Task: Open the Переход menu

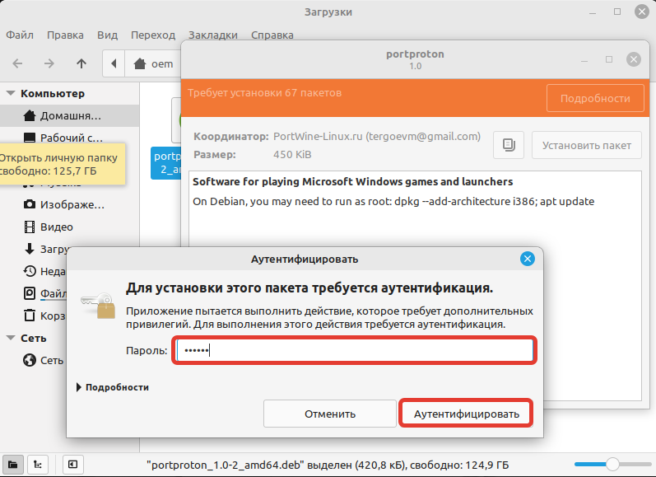Action: point(153,35)
